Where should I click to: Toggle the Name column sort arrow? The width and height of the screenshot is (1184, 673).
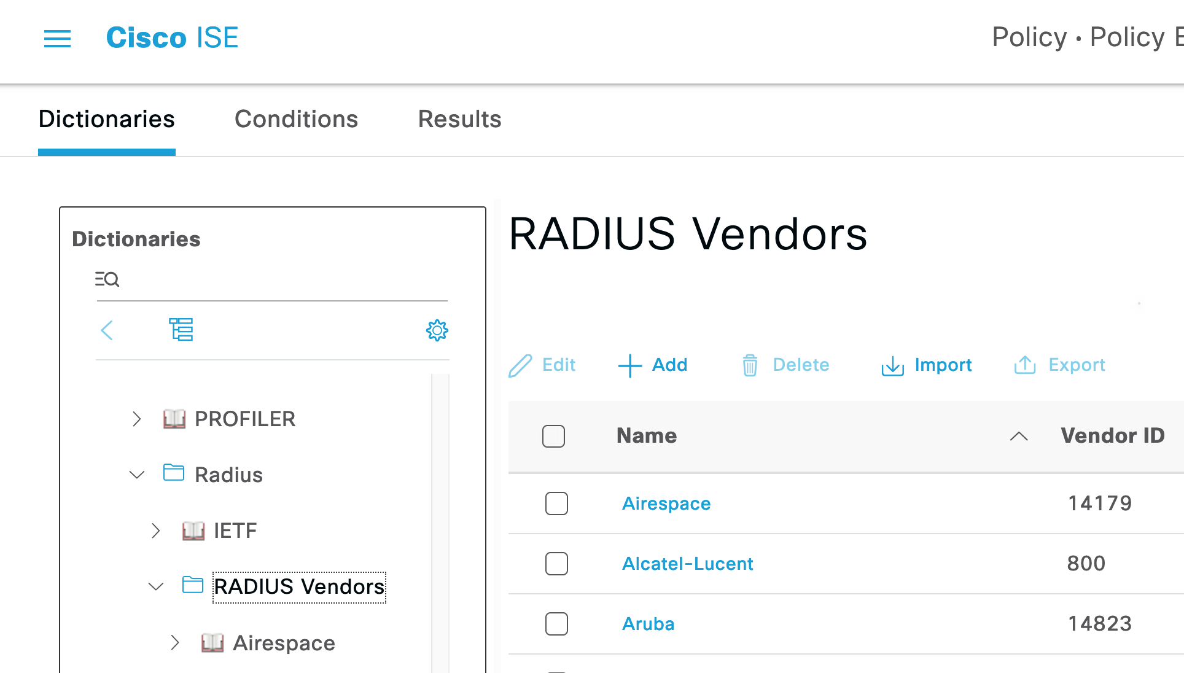1019,437
